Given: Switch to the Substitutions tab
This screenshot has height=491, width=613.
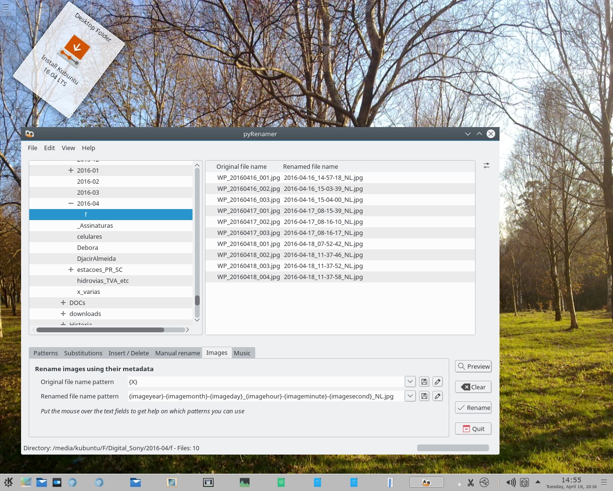Looking at the screenshot, I should point(83,353).
